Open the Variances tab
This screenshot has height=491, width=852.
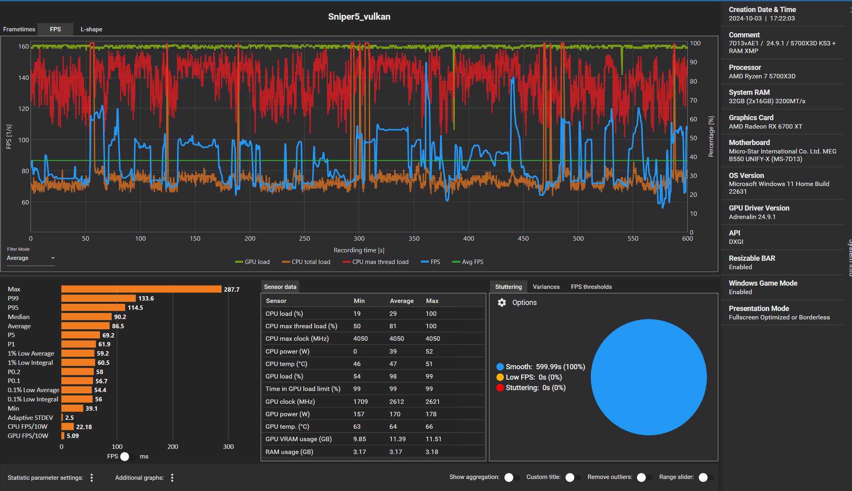(x=546, y=287)
